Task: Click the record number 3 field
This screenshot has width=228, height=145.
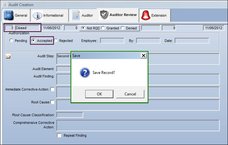Action: [10, 28]
